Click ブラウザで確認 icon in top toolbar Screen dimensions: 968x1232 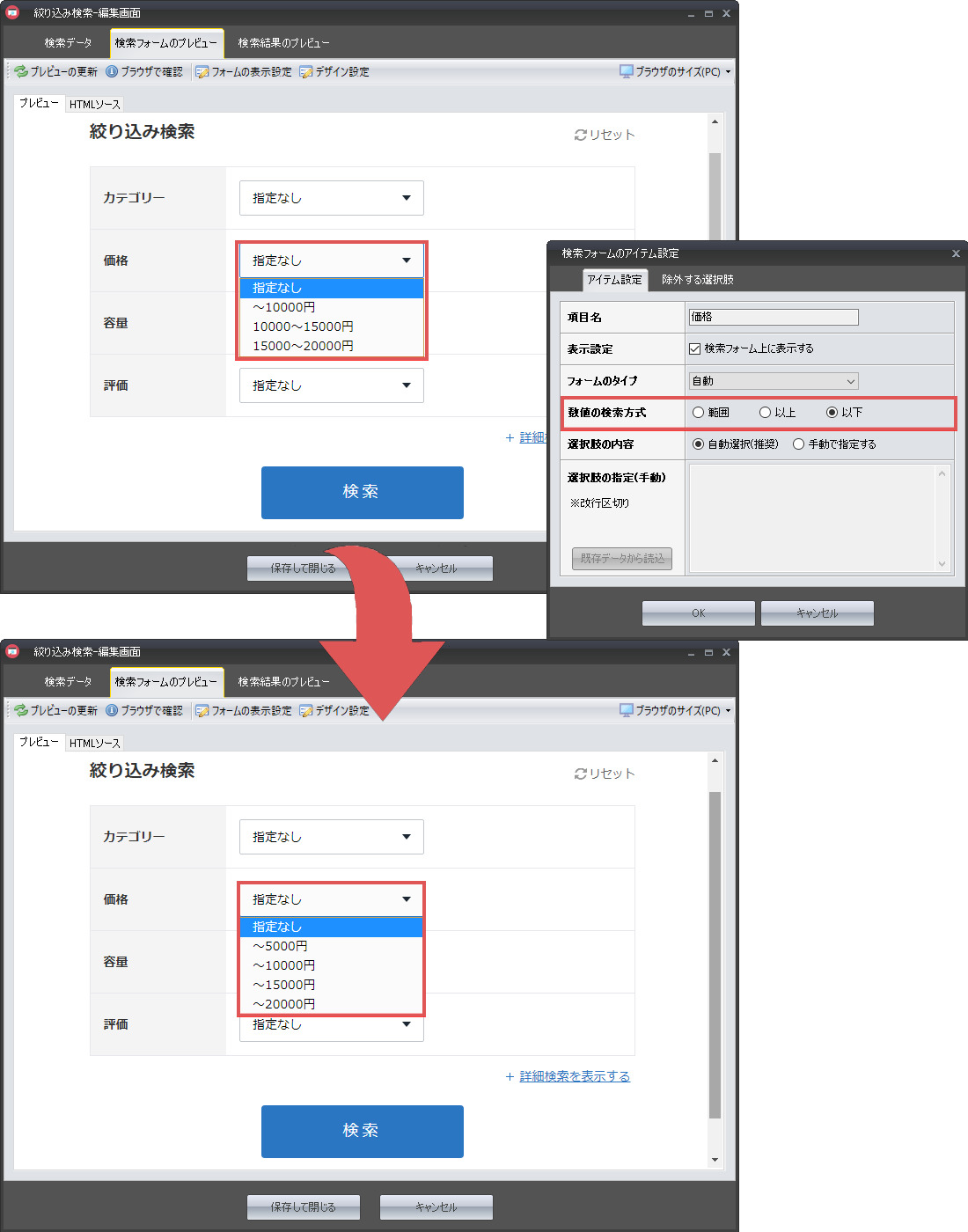(112, 71)
